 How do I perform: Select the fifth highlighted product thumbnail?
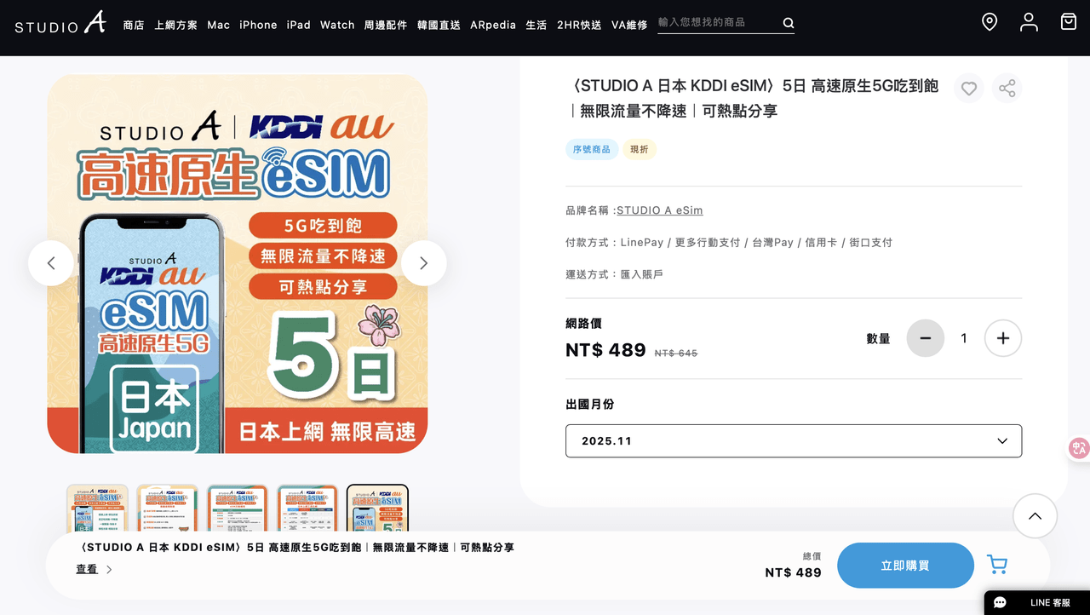coord(377,509)
